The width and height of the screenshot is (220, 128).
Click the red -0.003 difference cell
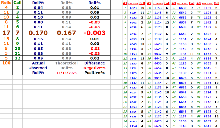(94, 33)
